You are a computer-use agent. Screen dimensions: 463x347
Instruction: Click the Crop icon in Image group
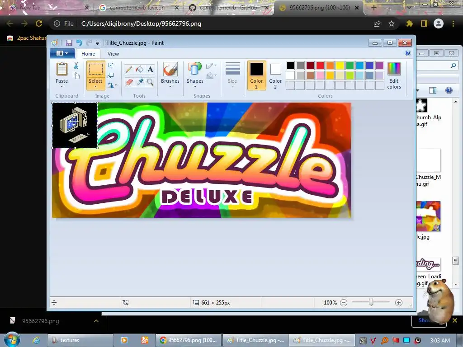[111, 65]
